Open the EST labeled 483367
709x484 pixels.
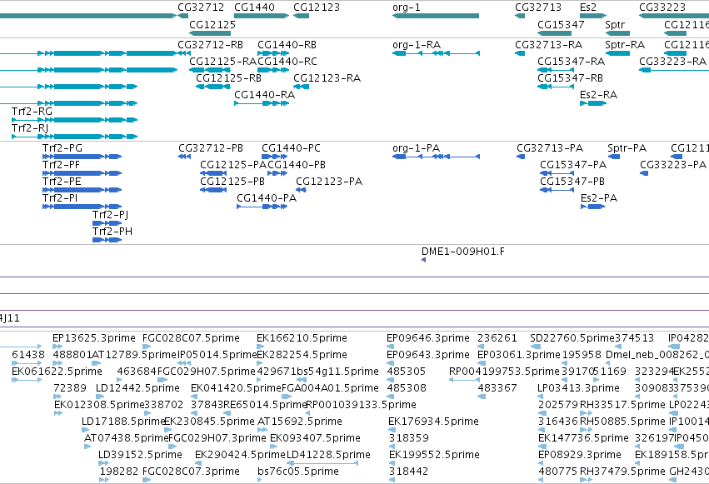pos(482,397)
